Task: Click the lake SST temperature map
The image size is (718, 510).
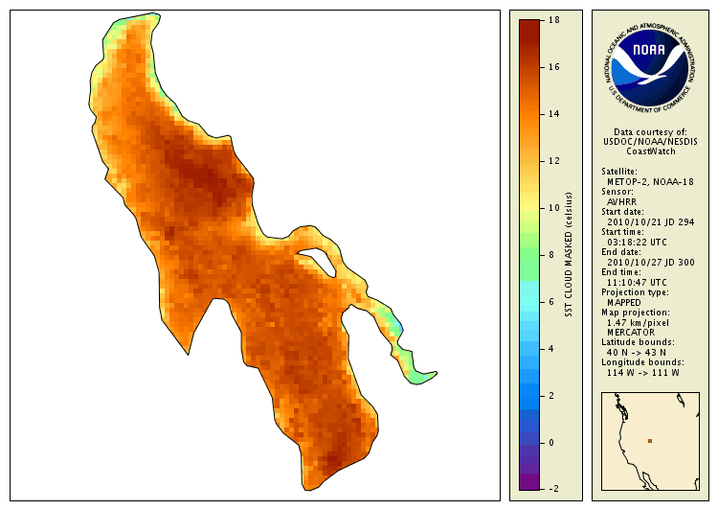Action: (x=255, y=255)
